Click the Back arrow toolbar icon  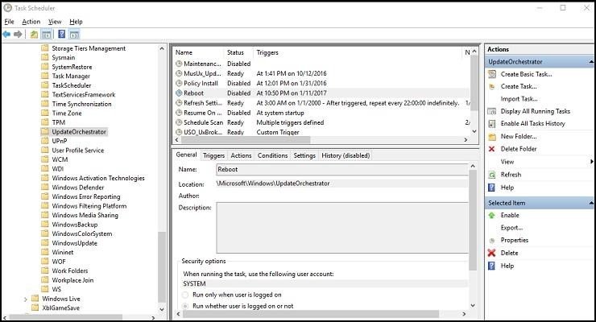click(x=6, y=35)
